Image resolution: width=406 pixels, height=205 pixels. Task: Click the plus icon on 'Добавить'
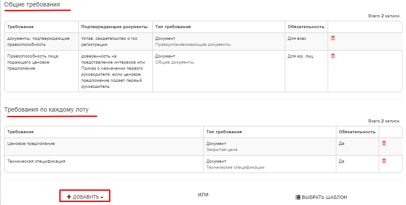tap(69, 197)
